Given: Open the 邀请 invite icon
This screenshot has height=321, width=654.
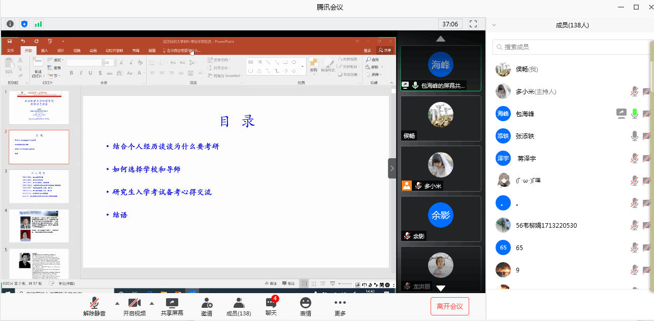Looking at the screenshot, I should [x=207, y=303].
